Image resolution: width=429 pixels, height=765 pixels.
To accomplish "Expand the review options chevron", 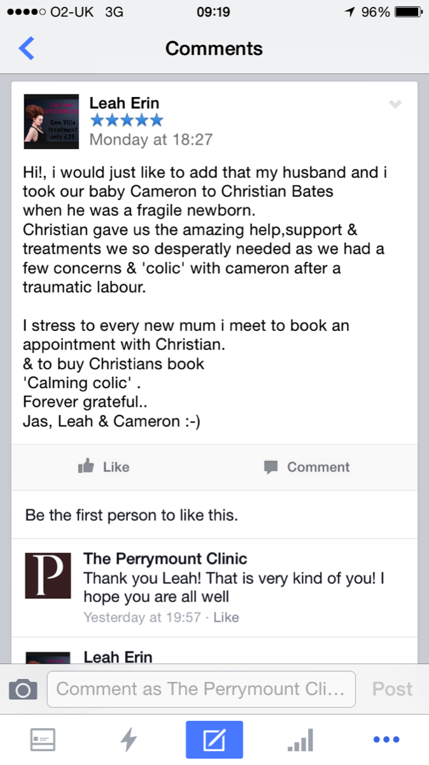I will pos(395,105).
